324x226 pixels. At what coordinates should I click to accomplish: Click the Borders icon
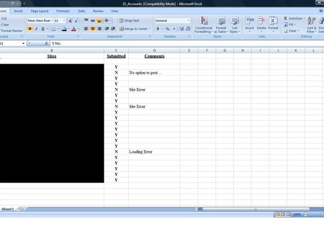[x=54, y=29]
